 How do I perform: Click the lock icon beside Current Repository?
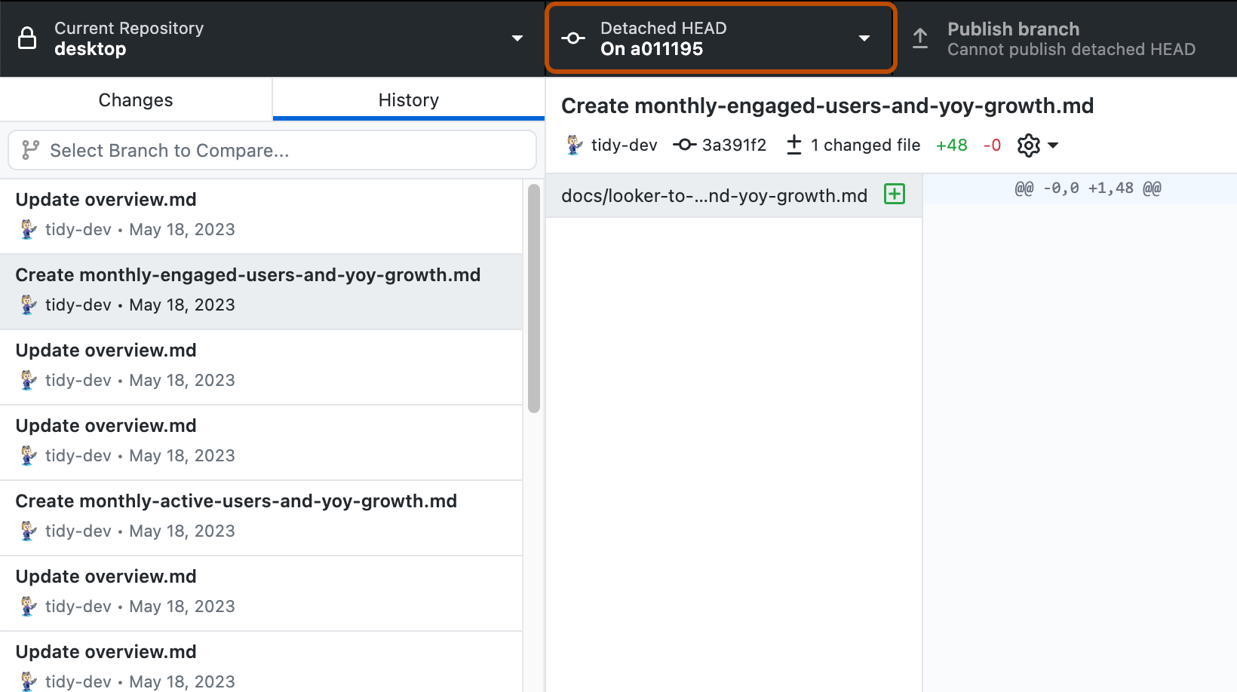(x=27, y=37)
